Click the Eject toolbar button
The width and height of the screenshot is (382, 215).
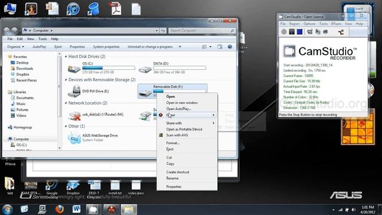[58, 47]
